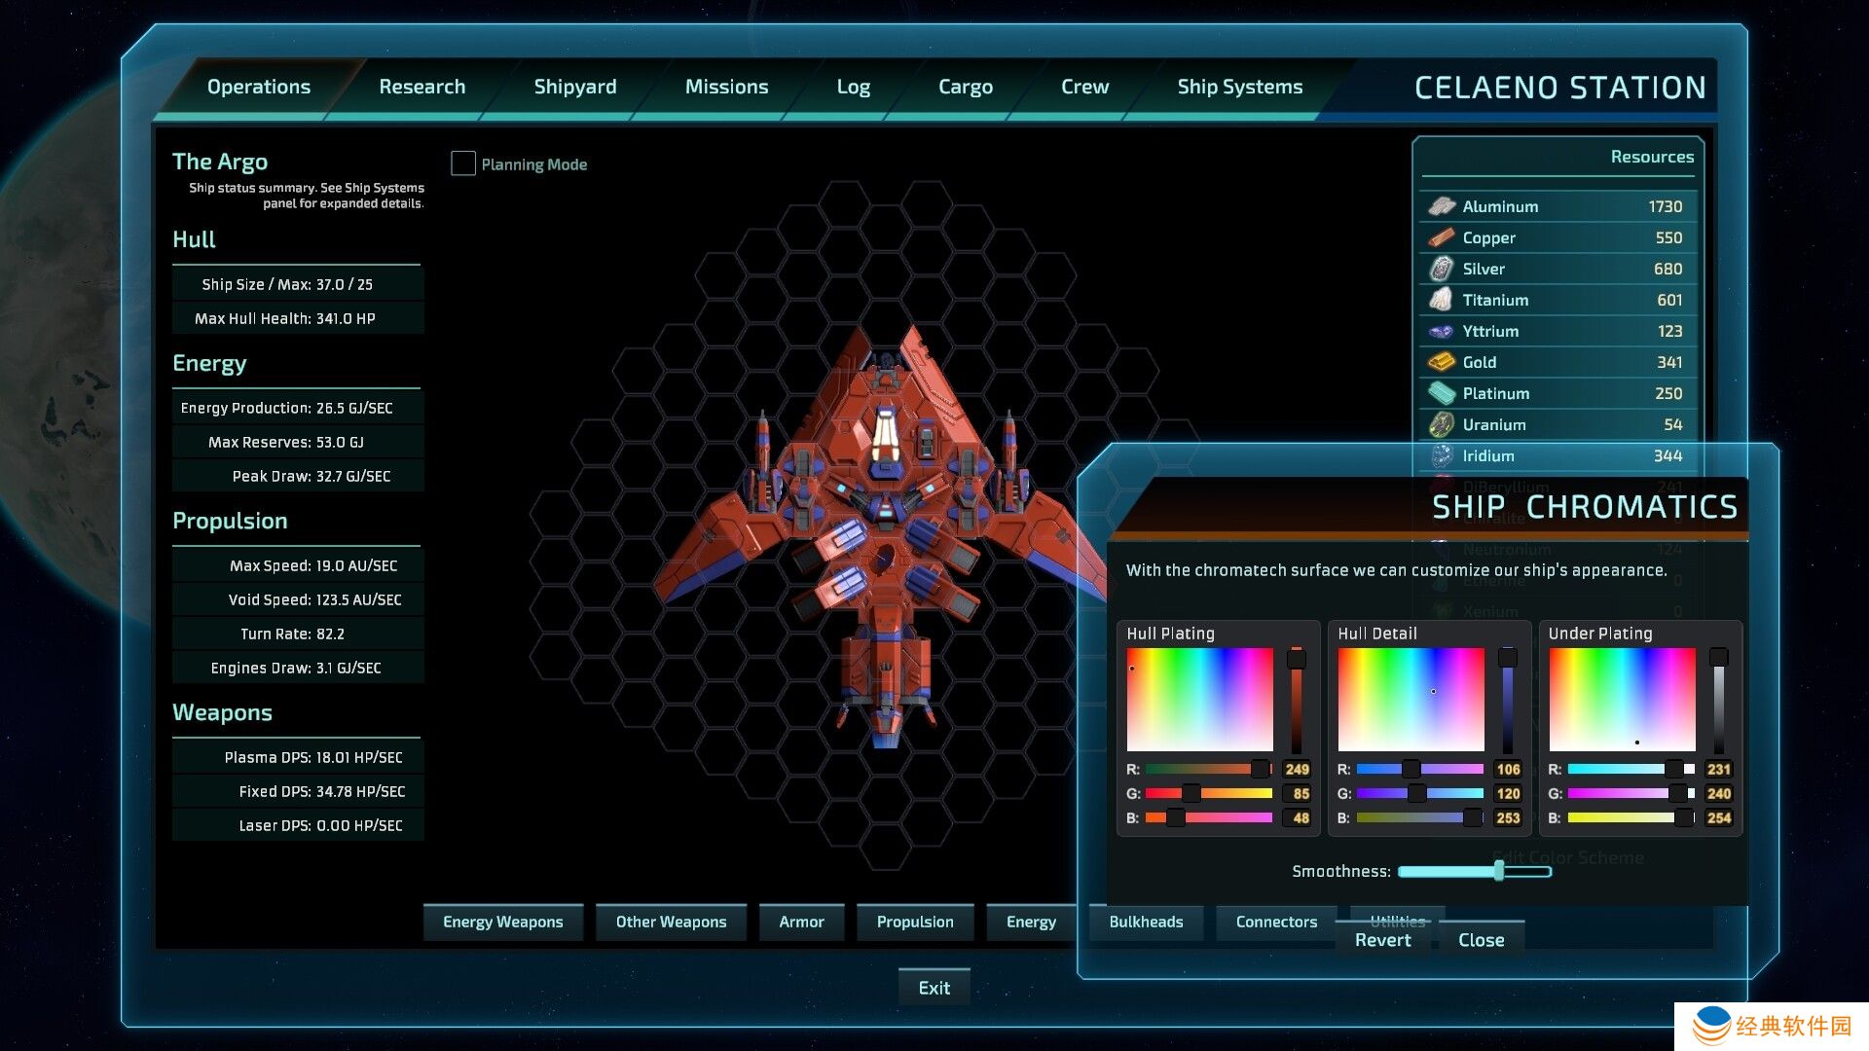Click the Under Plating R value field
Image resolution: width=1869 pixels, height=1051 pixels.
point(1718,769)
